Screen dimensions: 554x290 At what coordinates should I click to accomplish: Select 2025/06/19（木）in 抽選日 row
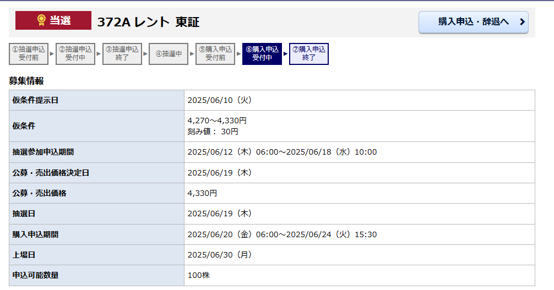click(219, 214)
